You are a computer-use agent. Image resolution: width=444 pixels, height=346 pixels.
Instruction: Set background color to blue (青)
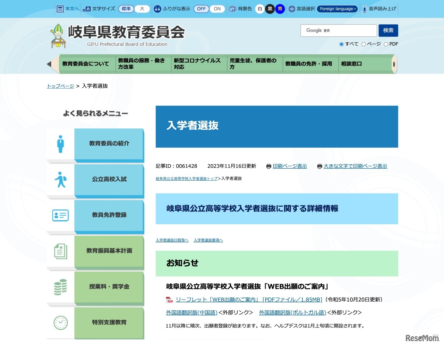(x=280, y=9)
